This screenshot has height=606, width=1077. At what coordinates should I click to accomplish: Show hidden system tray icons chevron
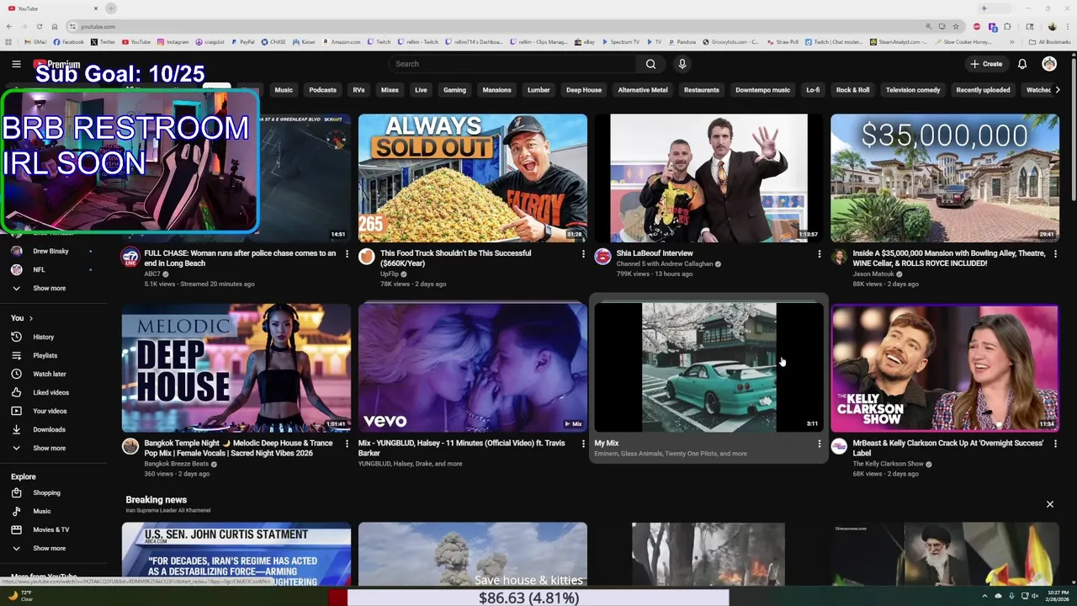[986, 596]
